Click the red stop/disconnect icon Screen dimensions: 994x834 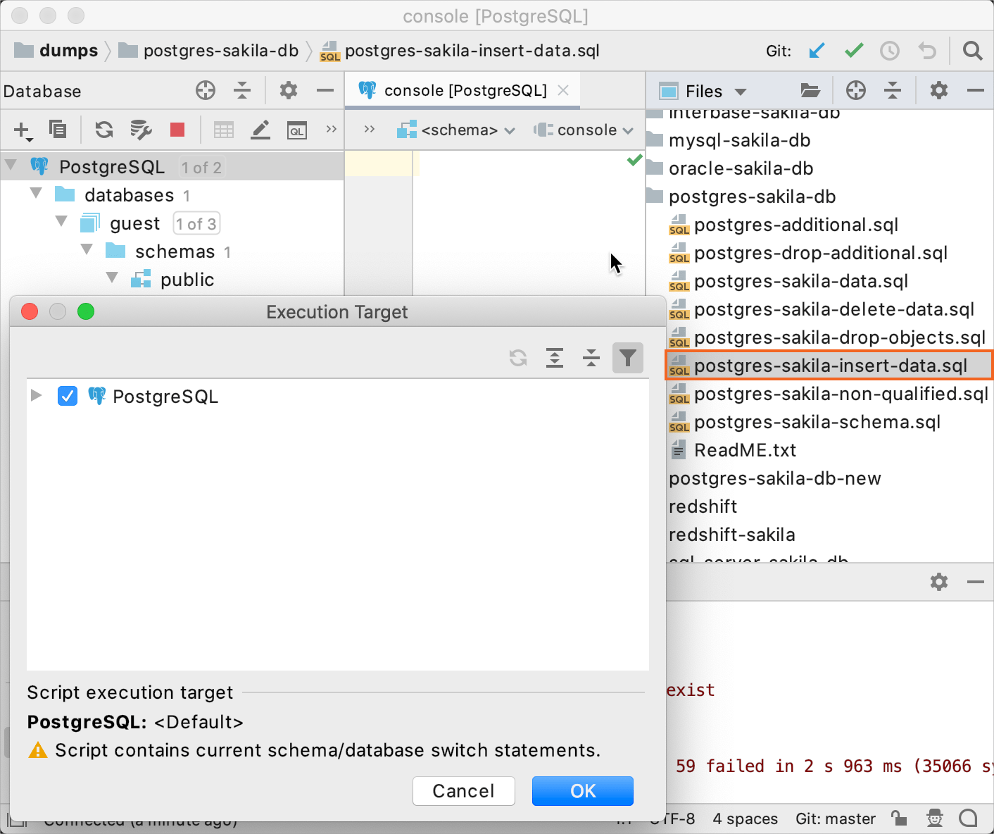[x=177, y=130]
